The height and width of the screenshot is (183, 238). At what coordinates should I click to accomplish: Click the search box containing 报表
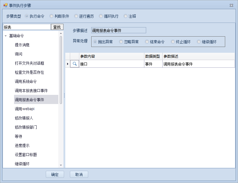(27, 27)
